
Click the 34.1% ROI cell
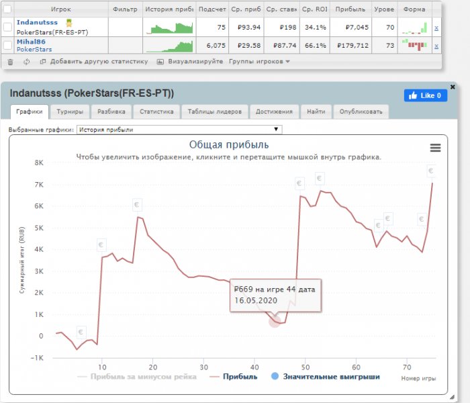314,28
